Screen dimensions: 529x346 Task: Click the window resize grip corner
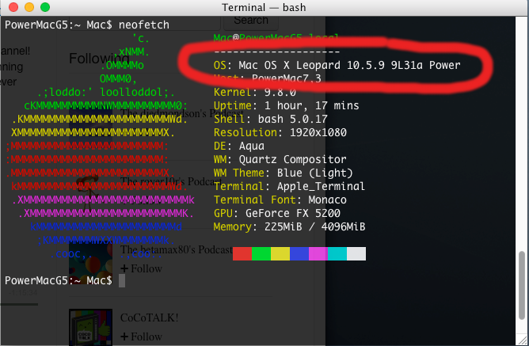pyautogui.click(x=522, y=339)
